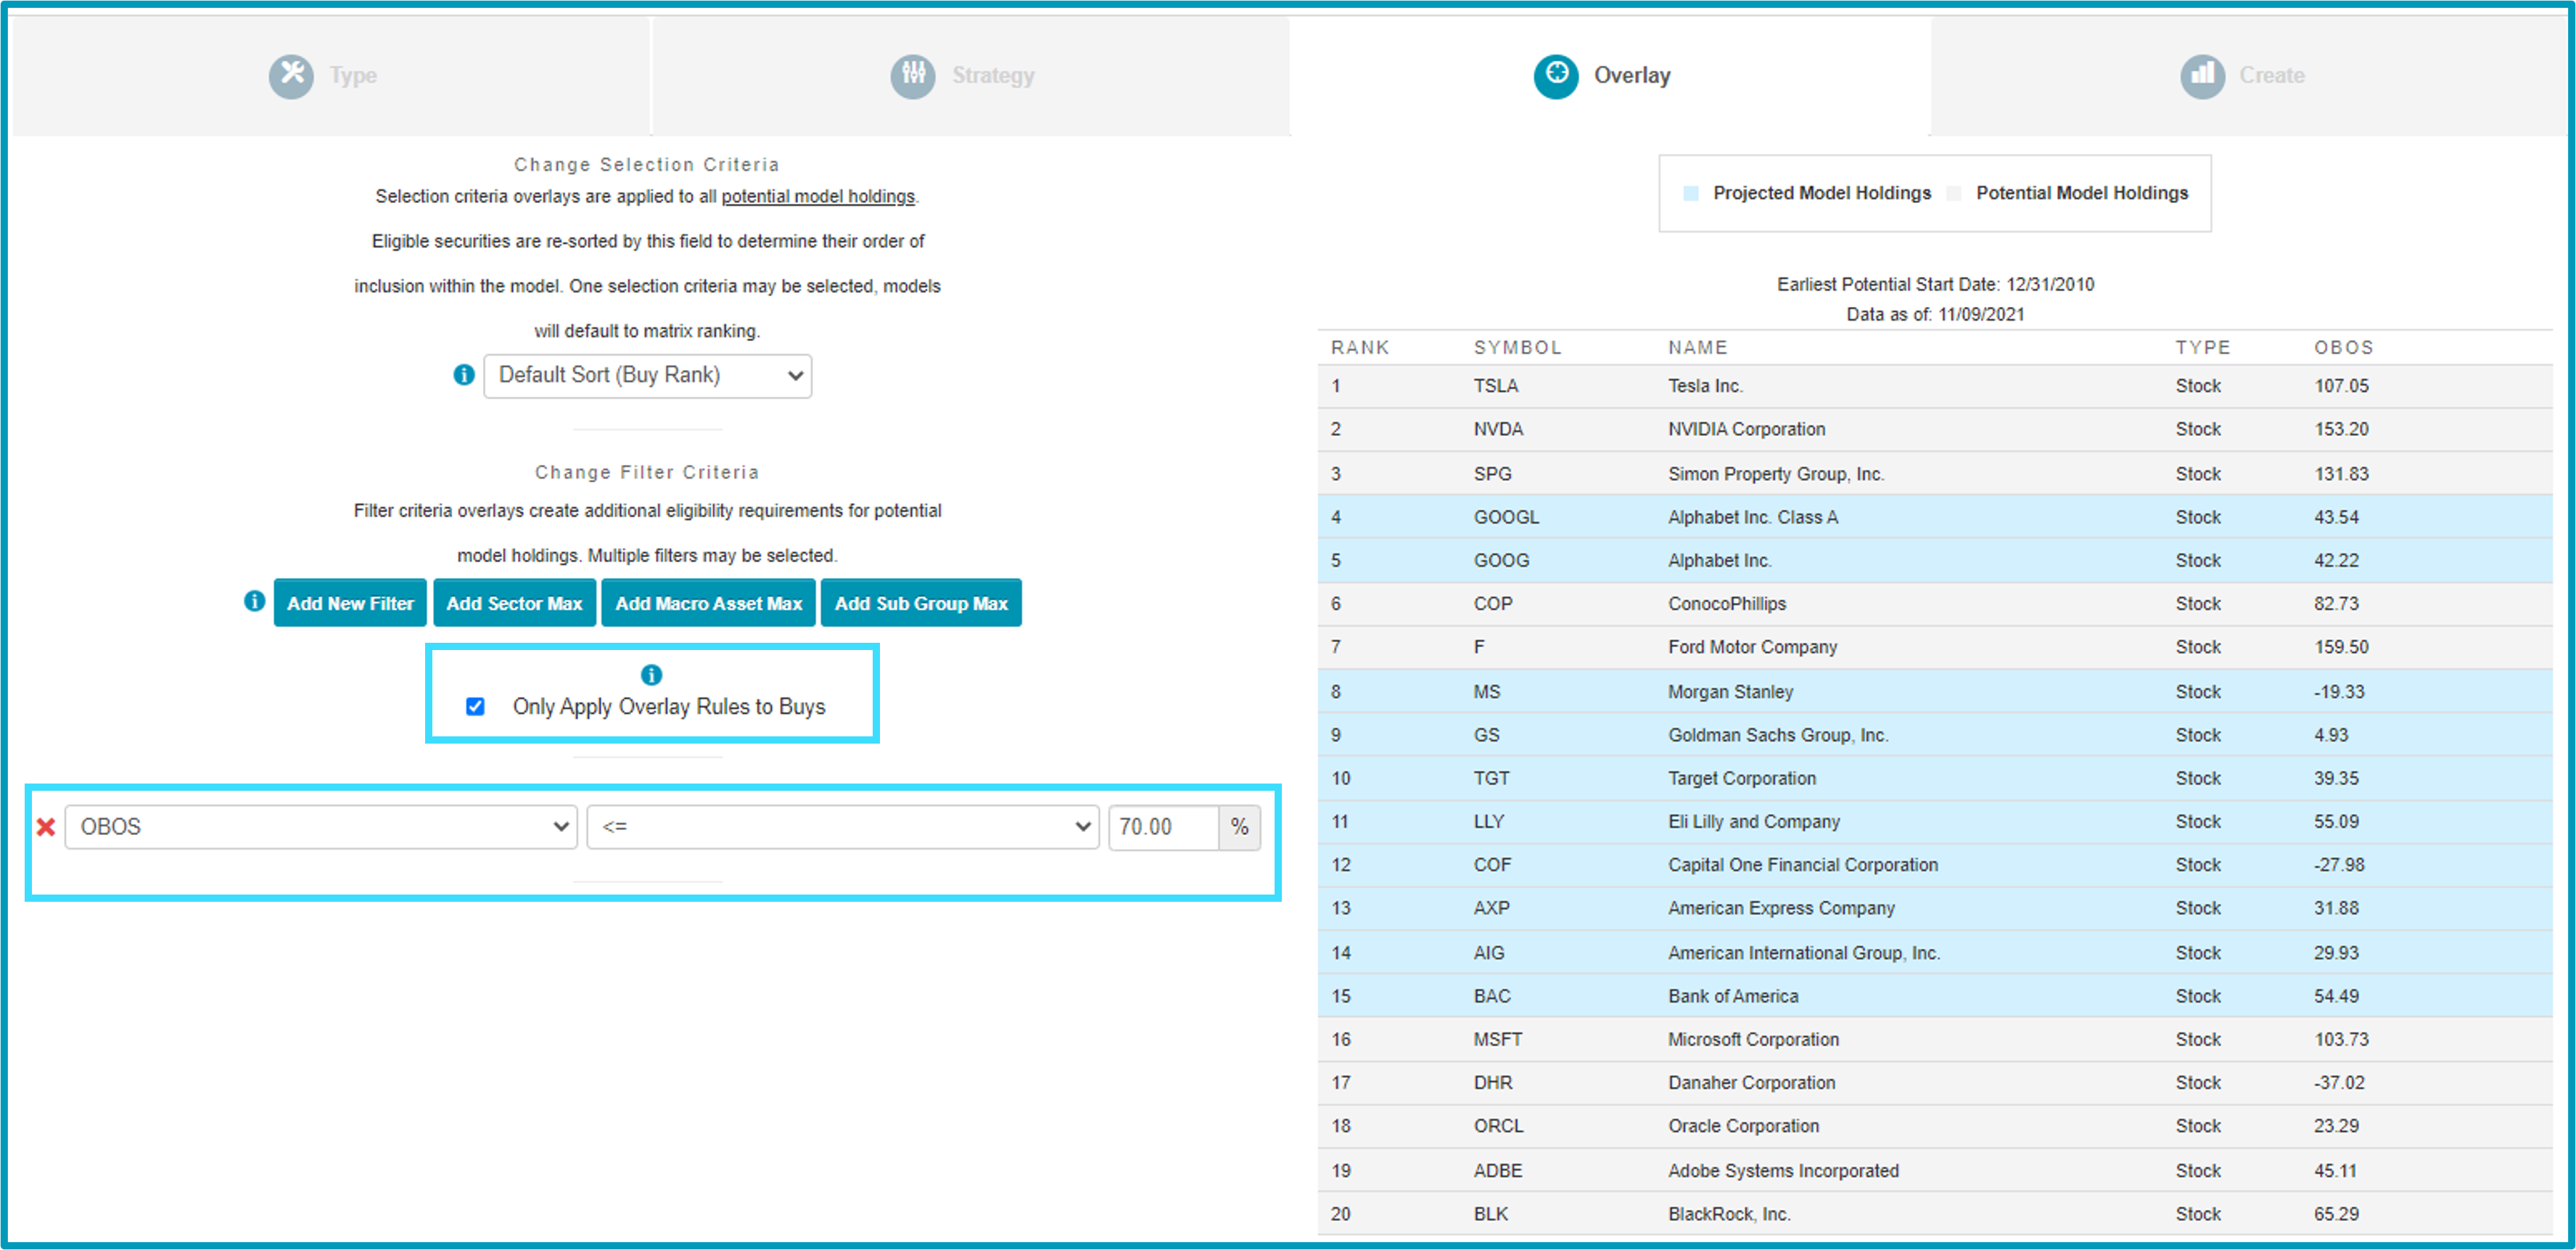The height and width of the screenshot is (1250, 2576).
Task: Click the percent sign beside 70.00
Action: (x=1240, y=827)
